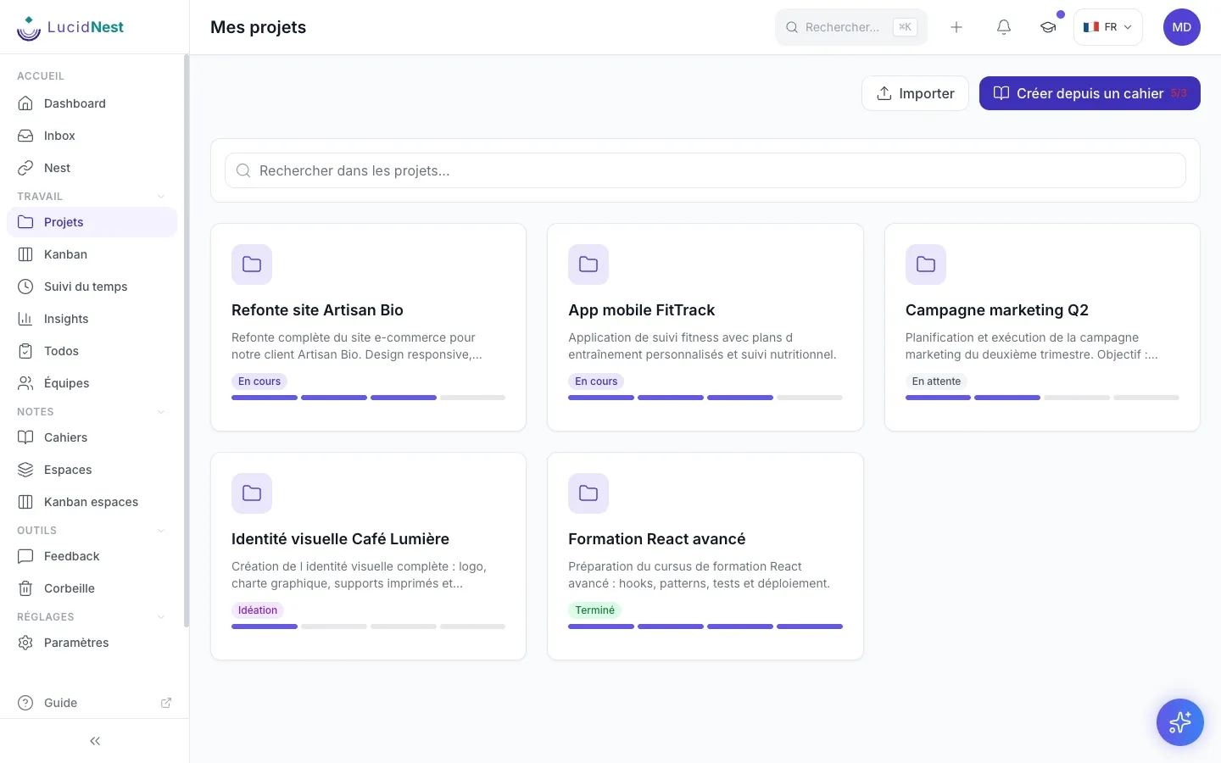This screenshot has height=763, width=1221.
Task: Click the En cours badge on Artisan Bio card
Action: (x=259, y=381)
